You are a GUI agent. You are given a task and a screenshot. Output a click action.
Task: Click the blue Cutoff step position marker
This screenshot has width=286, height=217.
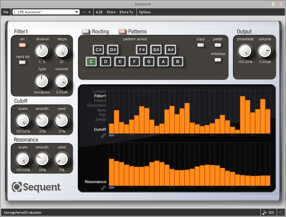point(111,135)
